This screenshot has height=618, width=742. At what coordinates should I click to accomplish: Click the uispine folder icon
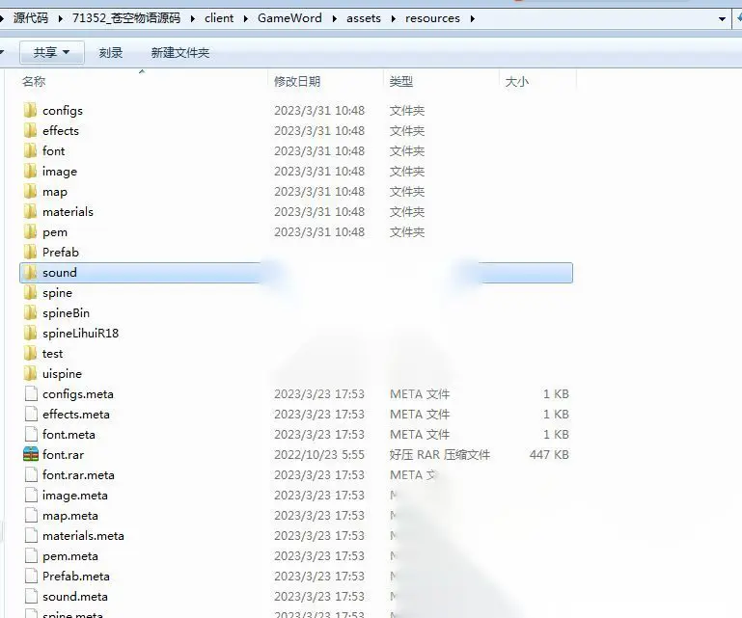(30, 373)
